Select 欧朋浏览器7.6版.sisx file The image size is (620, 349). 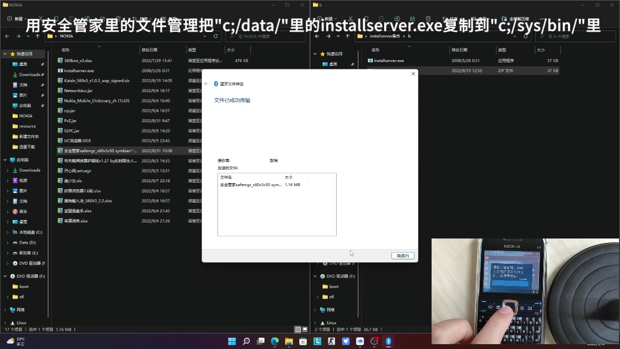pyautogui.click(x=82, y=191)
